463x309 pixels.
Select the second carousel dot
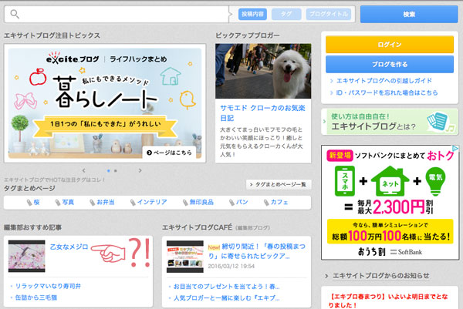tap(116, 171)
